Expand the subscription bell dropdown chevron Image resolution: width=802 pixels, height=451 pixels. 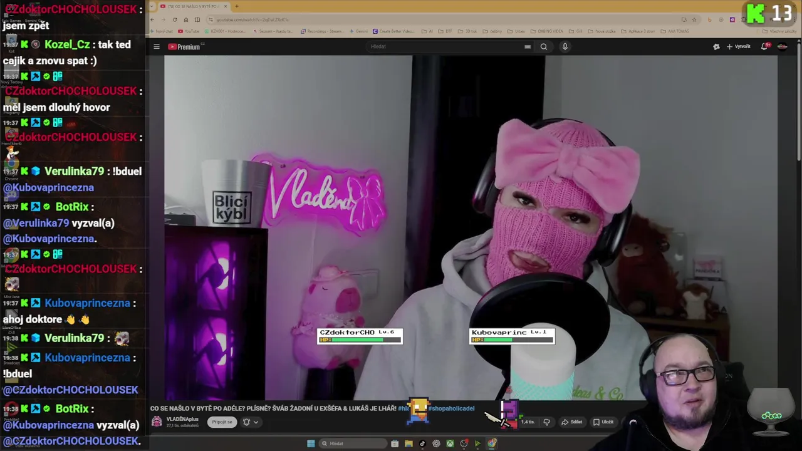[256, 422]
